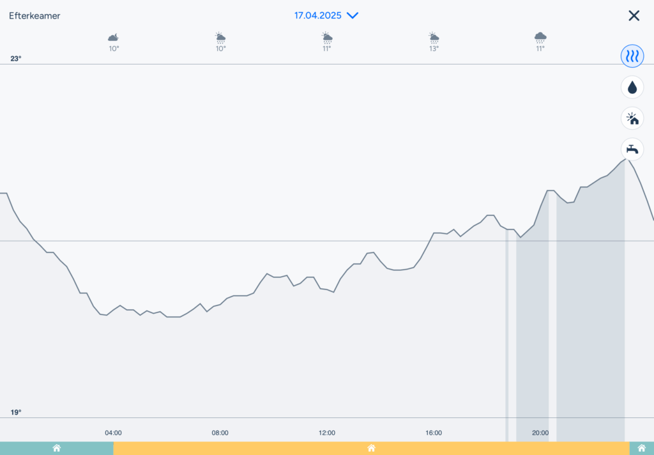
Task: Expand the date chevron dropdown
Action: (x=353, y=15)
